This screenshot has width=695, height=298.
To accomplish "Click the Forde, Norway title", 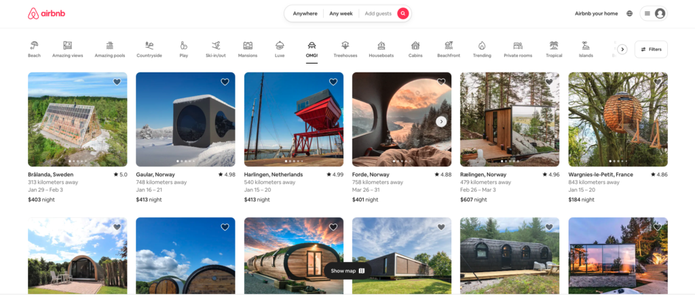I will click(371, 175).
